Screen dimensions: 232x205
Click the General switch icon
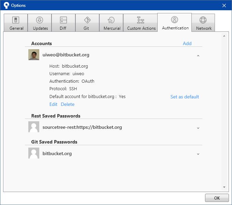pos(16,20)
